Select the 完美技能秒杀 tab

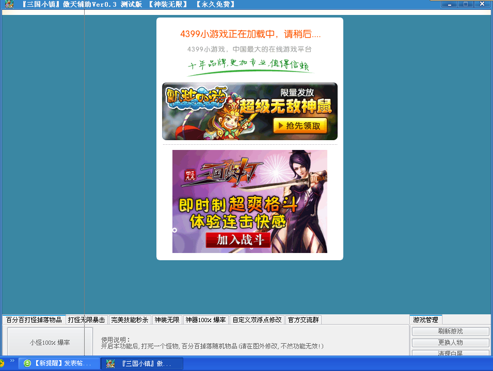click(130, 320)
